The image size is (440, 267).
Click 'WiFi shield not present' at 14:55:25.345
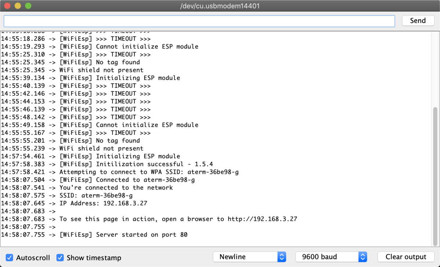click(72, 70)
